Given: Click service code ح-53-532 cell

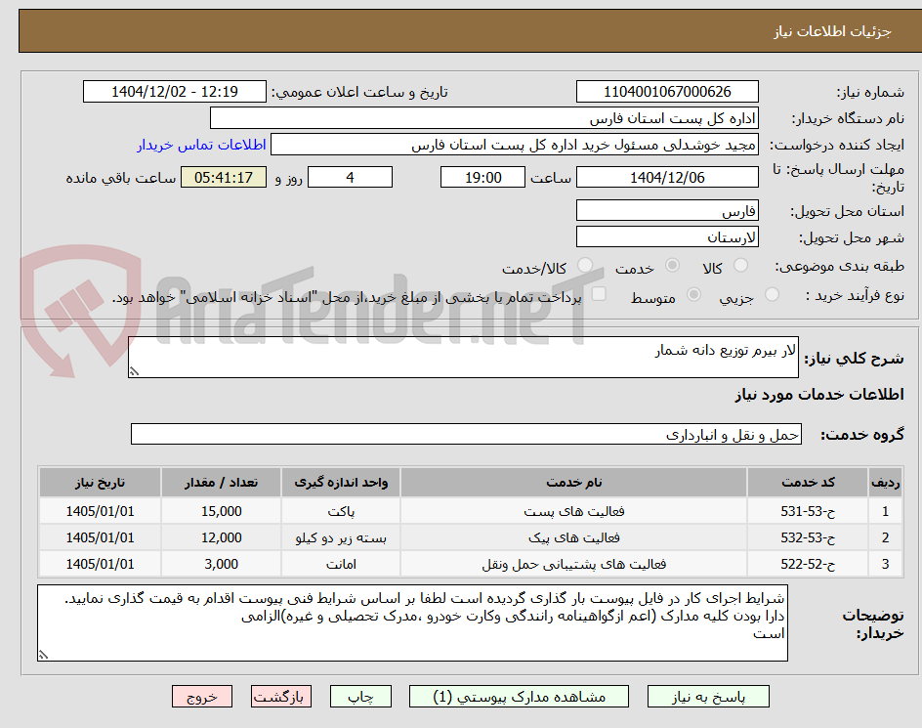Looking at the screenshot, I should [808, 537].
